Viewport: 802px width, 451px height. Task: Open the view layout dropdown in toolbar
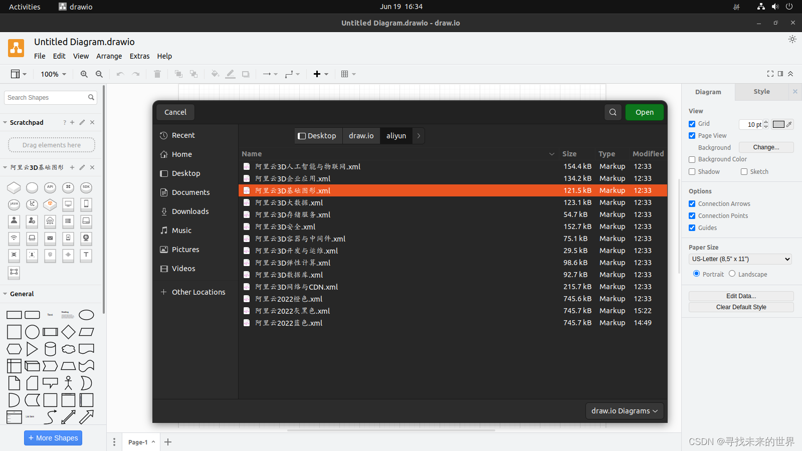[x=19, y=74]
